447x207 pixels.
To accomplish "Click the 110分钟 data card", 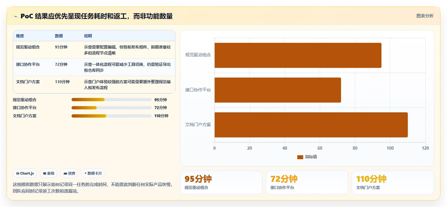I will (x=393, y=182).
